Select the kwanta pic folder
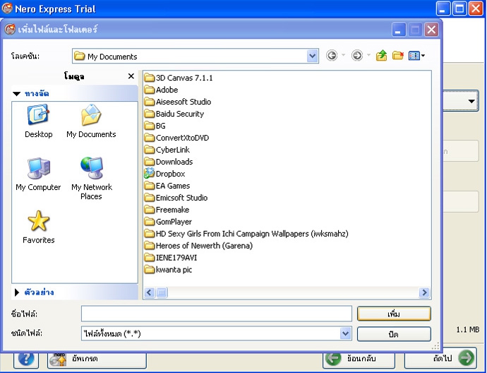 click(x=168, y=269)
